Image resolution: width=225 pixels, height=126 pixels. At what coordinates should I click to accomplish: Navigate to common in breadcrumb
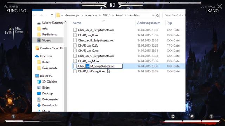[x=91, y=15]
